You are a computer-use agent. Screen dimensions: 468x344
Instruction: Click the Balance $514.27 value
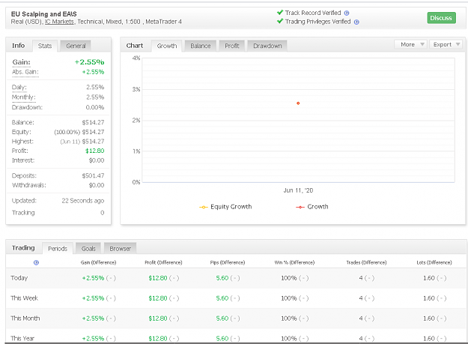(93, 122)
